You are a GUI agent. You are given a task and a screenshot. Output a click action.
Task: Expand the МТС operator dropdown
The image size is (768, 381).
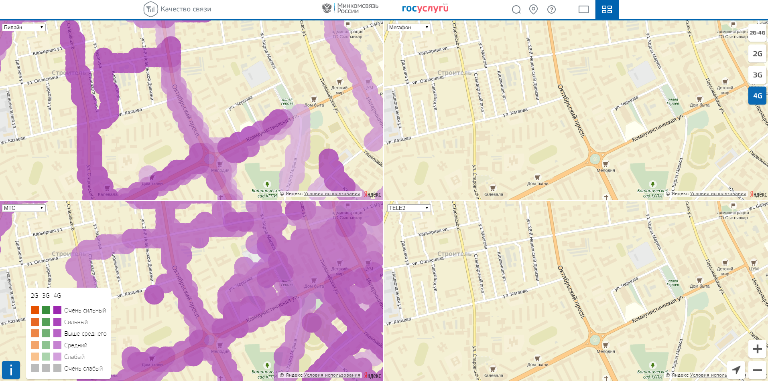tap(24, 208)
